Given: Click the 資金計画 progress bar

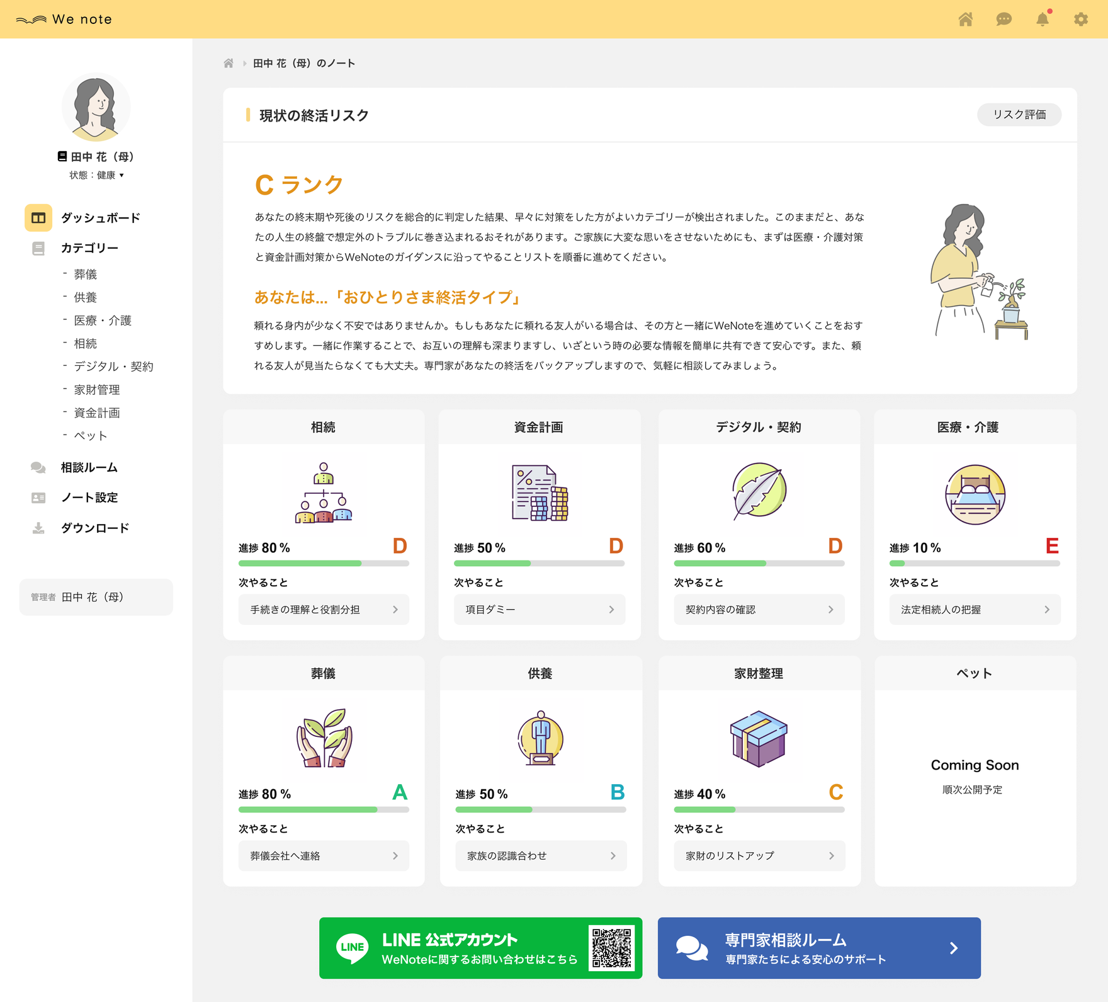Looking at the screenshot, I should pos(539,563).
